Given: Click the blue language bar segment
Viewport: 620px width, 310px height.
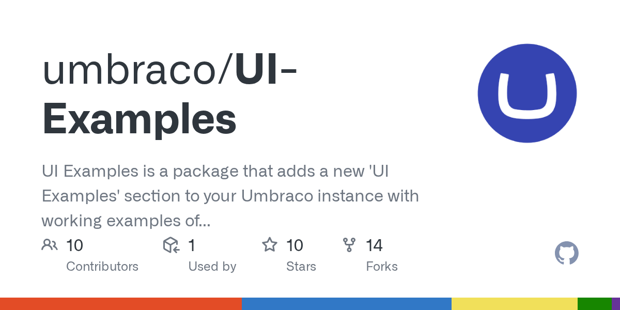Looking at the screenshot, I should pos(346,304).
